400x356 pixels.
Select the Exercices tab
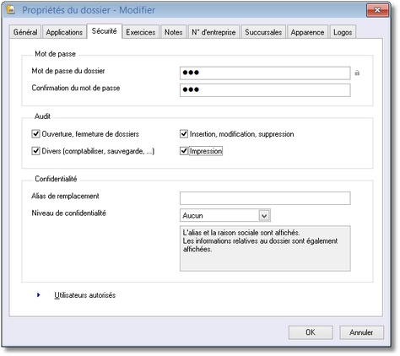[141, 32]
